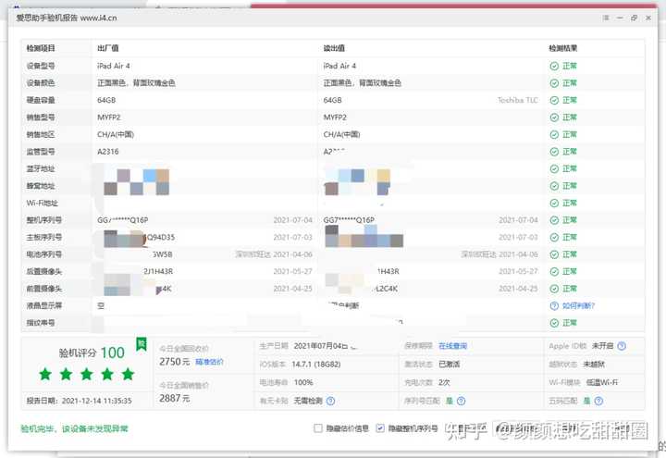Click the check icon in 设备型号 row

(x=554, y=66)
